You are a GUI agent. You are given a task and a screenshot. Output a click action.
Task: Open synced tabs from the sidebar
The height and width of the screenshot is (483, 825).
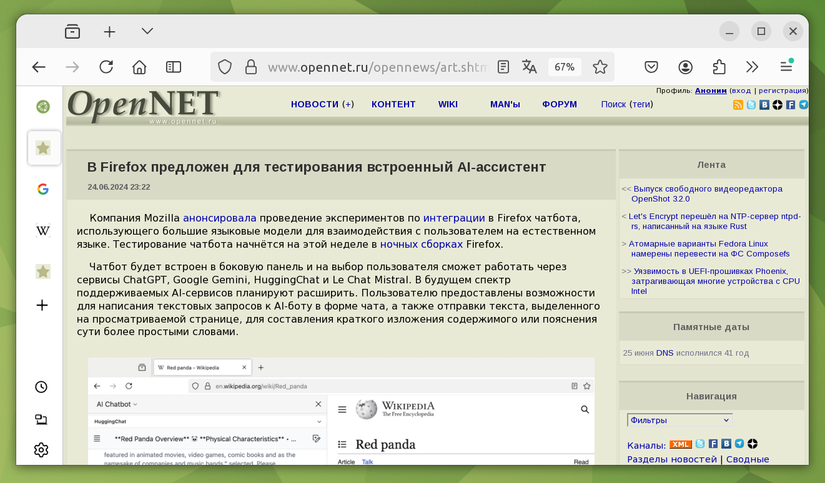[41, 419]
